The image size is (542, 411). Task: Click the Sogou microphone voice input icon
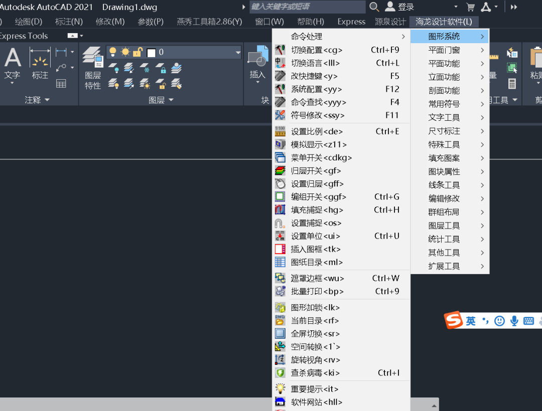point(514,321)
